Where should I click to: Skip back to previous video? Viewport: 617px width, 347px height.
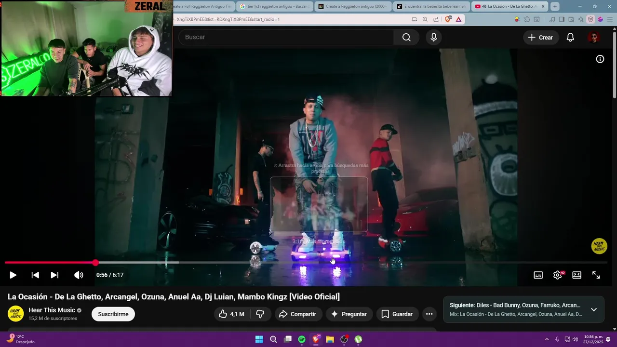coord(35,275)
